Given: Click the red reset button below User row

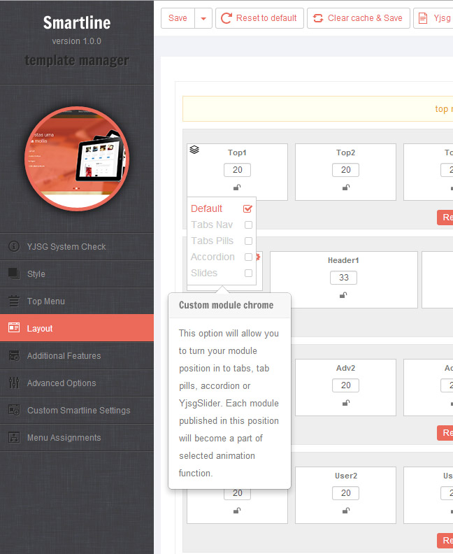Looking at the screenshot, I should click(x=445, y=541).
